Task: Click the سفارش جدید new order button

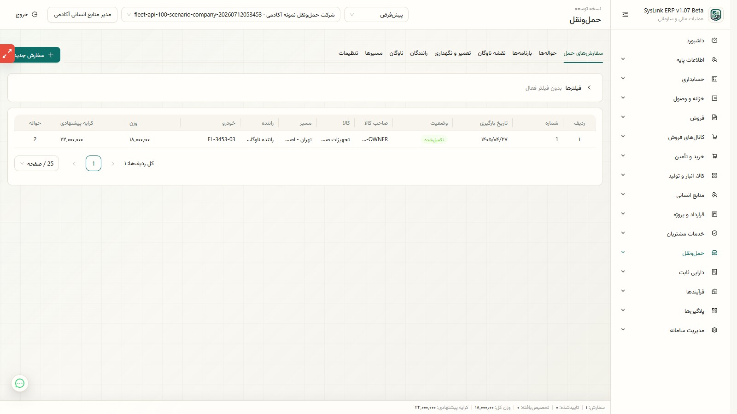Action: coord(37,55)
